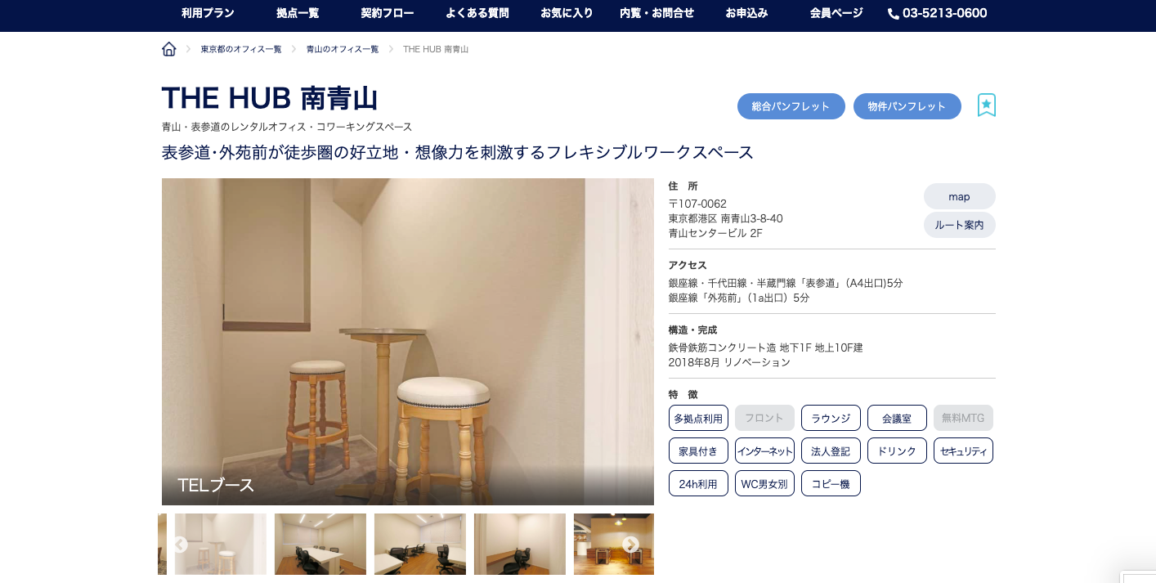
Task: Select the 多拠点利用 feature tag
Action: tap(698, 418)
